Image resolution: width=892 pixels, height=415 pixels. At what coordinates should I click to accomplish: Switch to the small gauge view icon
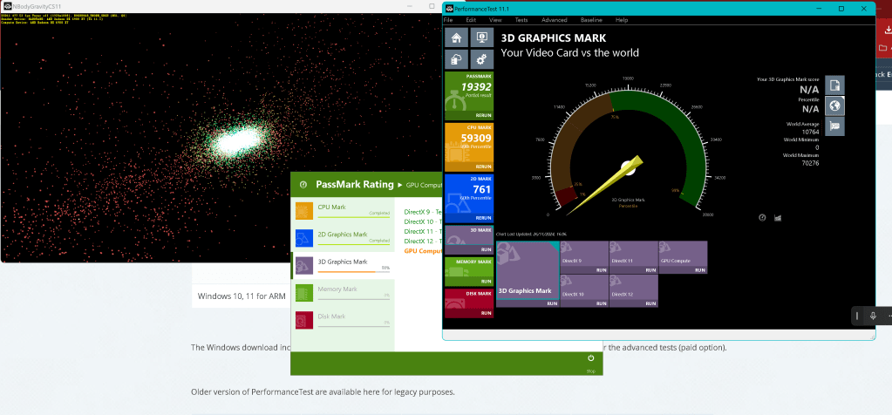point(762,217)
